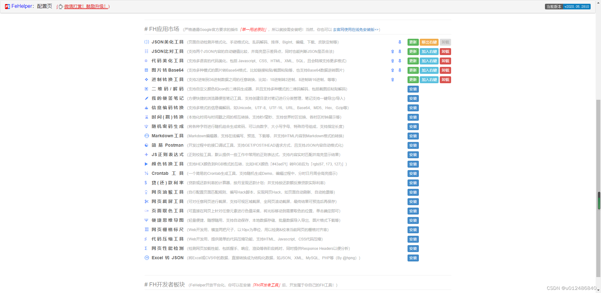The width and height of the screenshot is (601, 293).
Task: Click the Excel转JSON row icon
Action: 146,258
